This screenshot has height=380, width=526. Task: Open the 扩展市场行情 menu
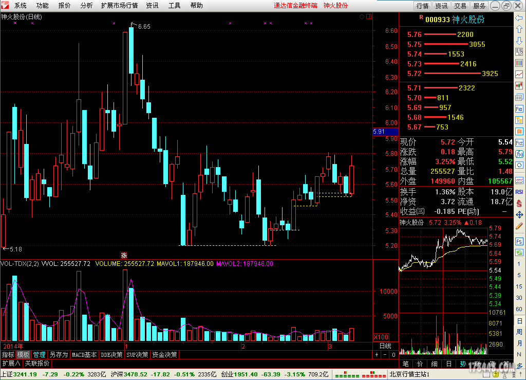pyautogui.click(x=119, y=5)
